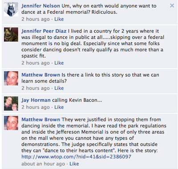Click '2 hours ago' under Jennifer Nelson's comment
Screen dimensions: 178x169
tap(36, 19)
